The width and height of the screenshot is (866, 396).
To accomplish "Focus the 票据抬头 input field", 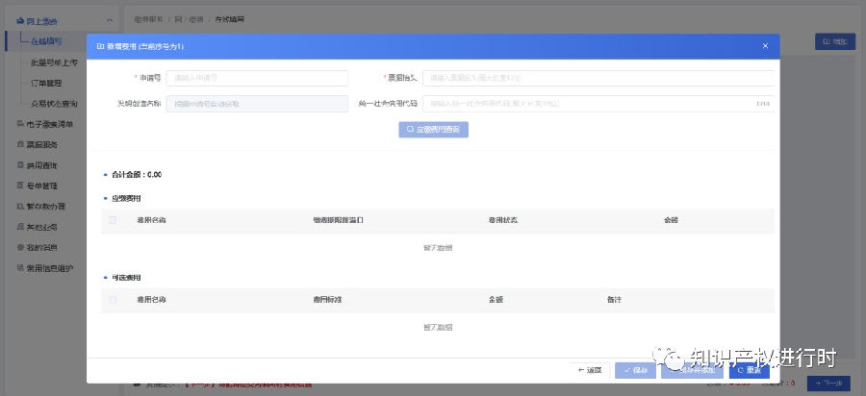I will [600, 78].
